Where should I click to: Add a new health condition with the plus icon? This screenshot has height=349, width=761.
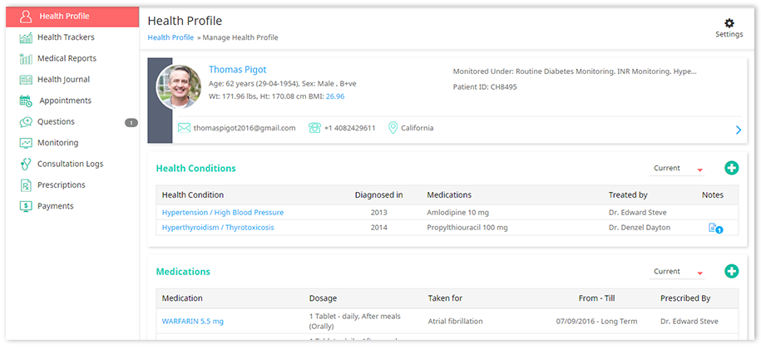point(731,168)
